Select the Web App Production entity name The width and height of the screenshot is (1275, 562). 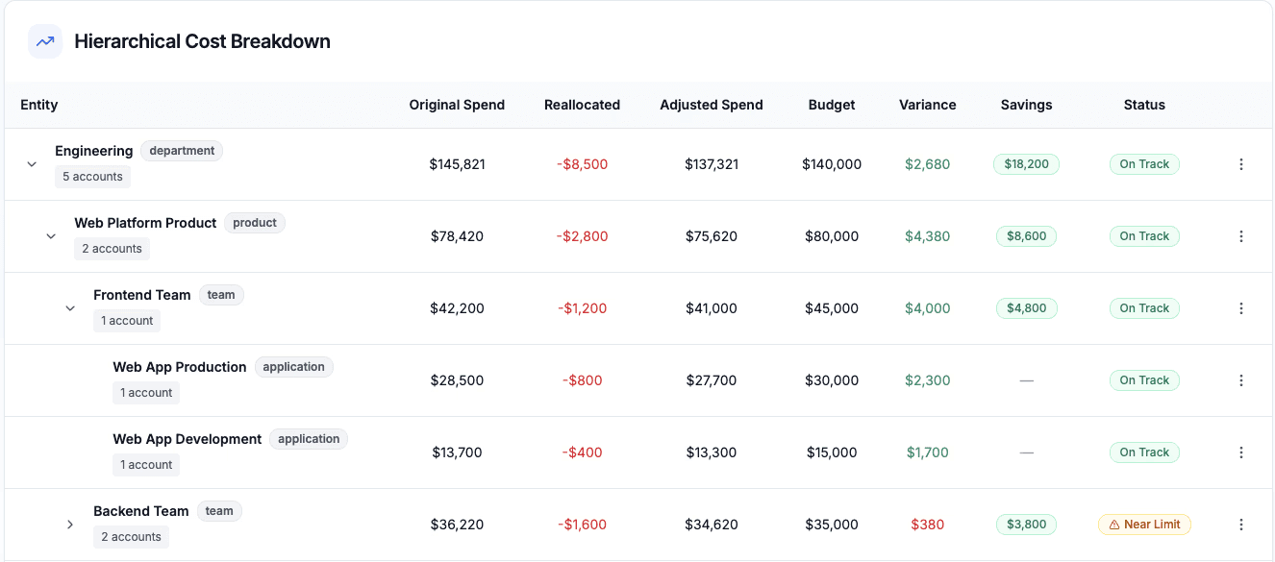pyautogui.click(x=180, y=367)
